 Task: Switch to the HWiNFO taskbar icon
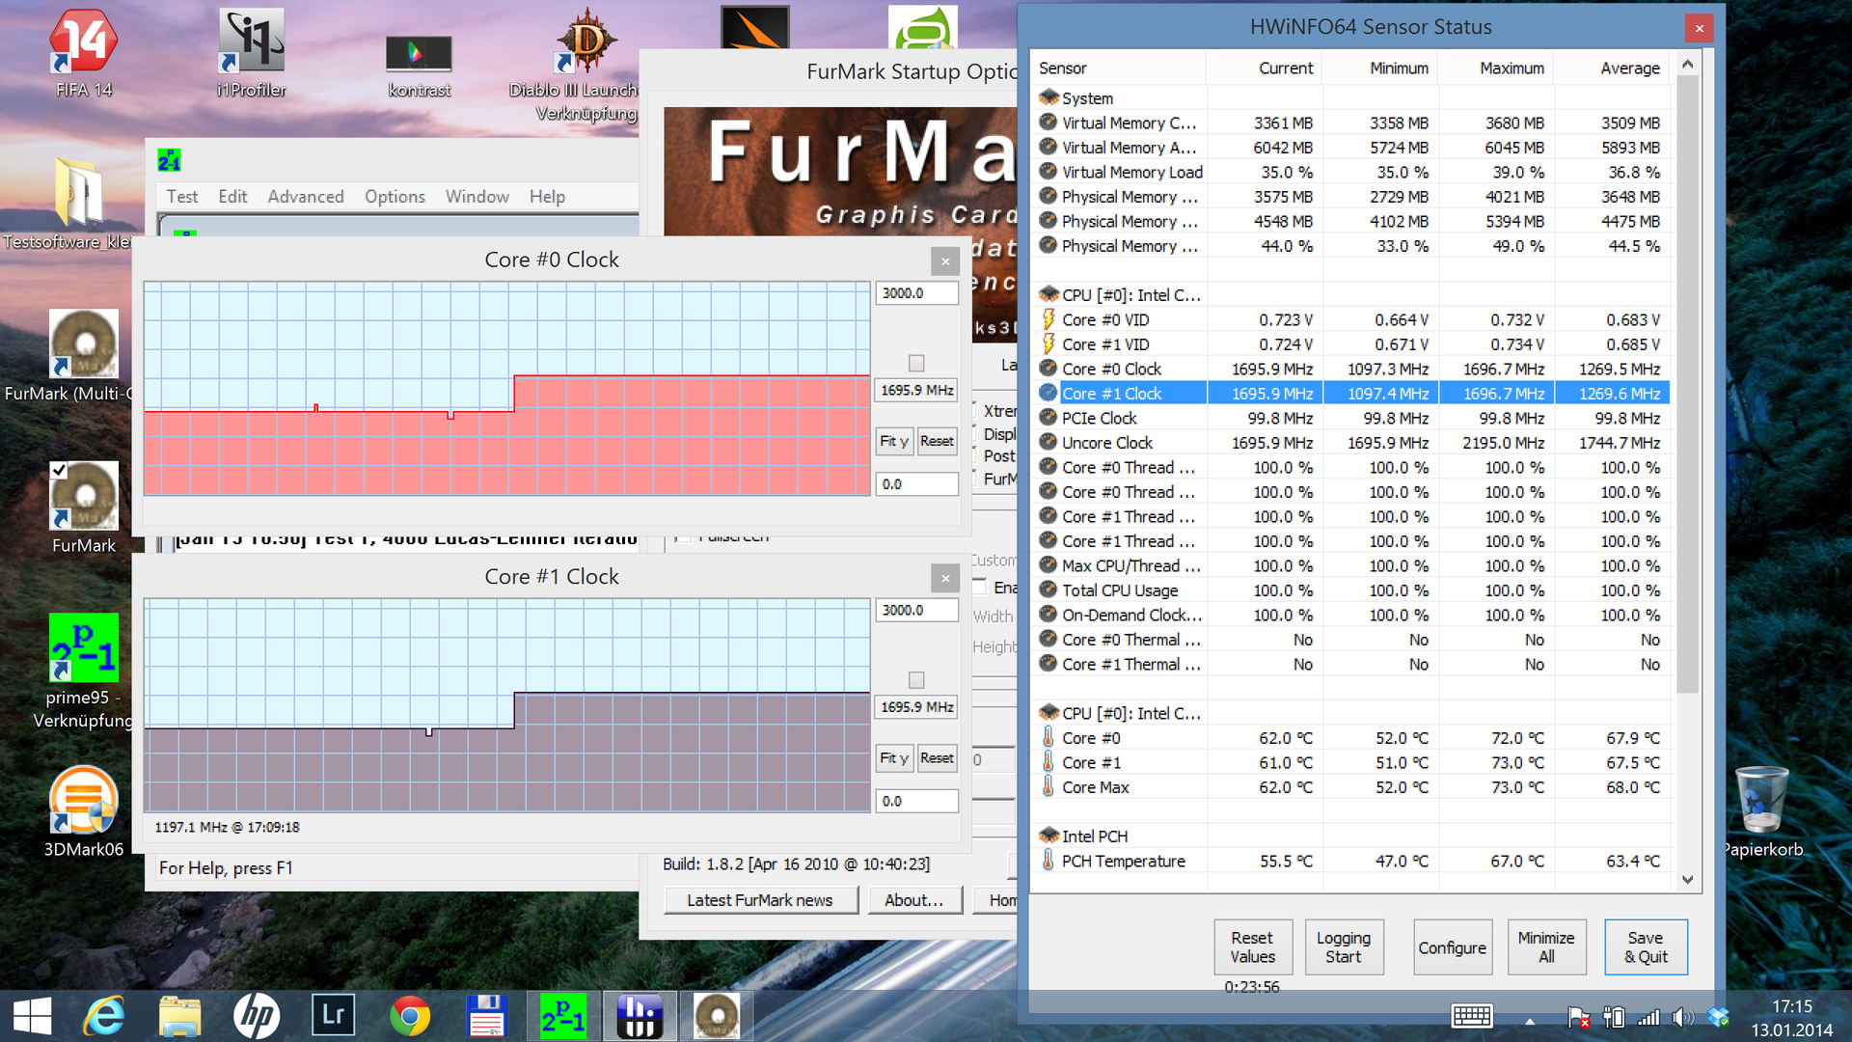tap(640, 1016)
